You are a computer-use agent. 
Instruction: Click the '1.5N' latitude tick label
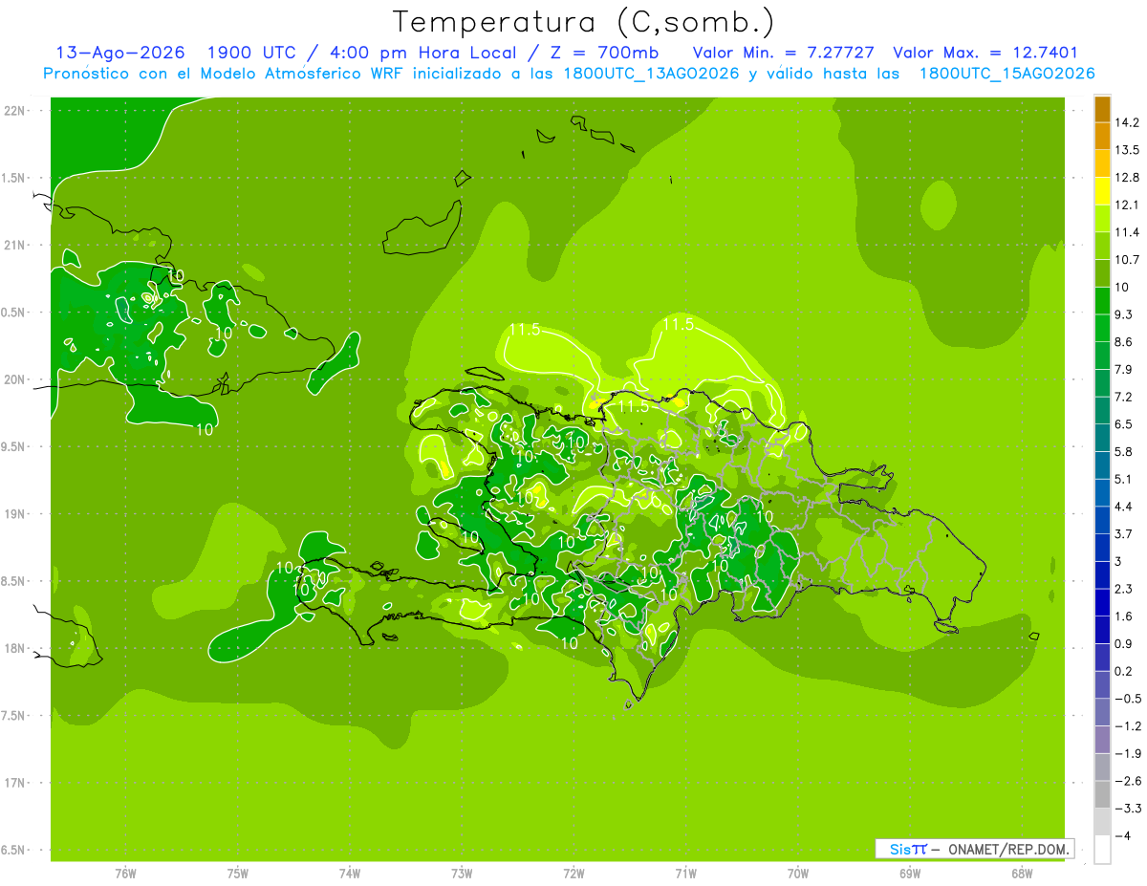(x=14, y=178)
